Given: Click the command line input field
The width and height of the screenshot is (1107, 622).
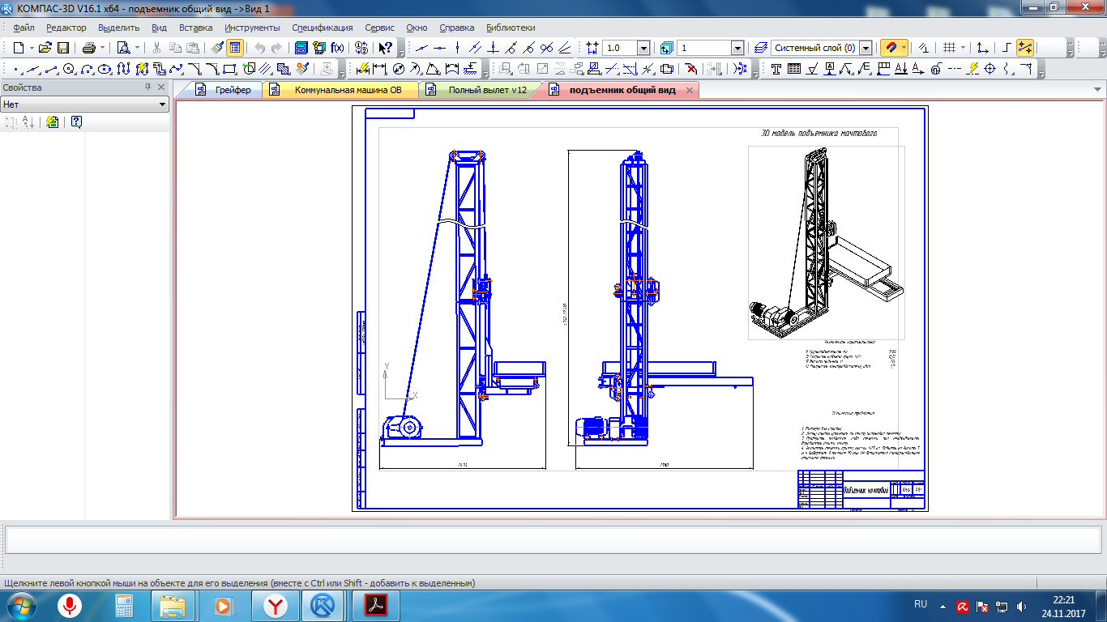Looking at the screenshot, I should pyautogui.click(x=553, y=539).
